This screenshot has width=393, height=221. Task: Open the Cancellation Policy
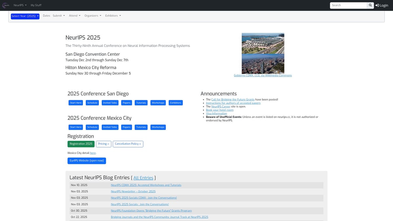[128, 144]
